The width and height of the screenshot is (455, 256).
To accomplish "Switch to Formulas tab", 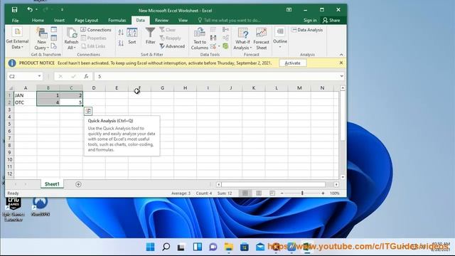I will pos(117,21).
